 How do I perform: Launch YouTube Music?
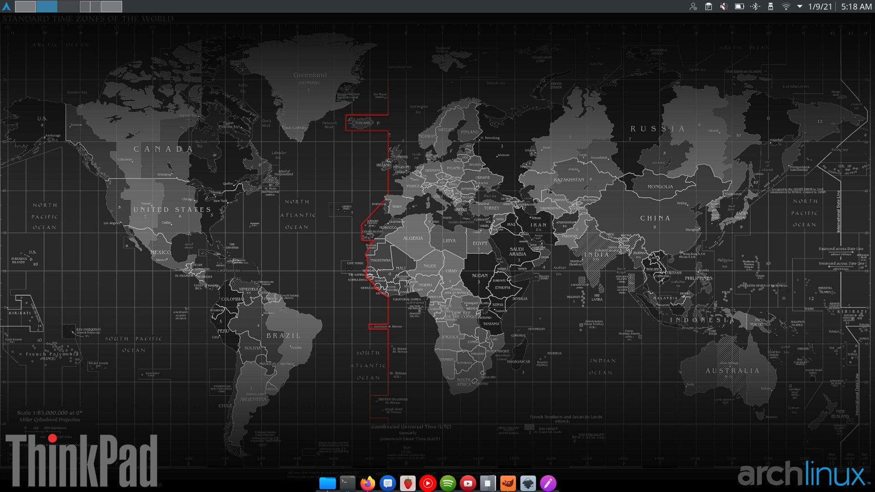[x=427, y=483]
